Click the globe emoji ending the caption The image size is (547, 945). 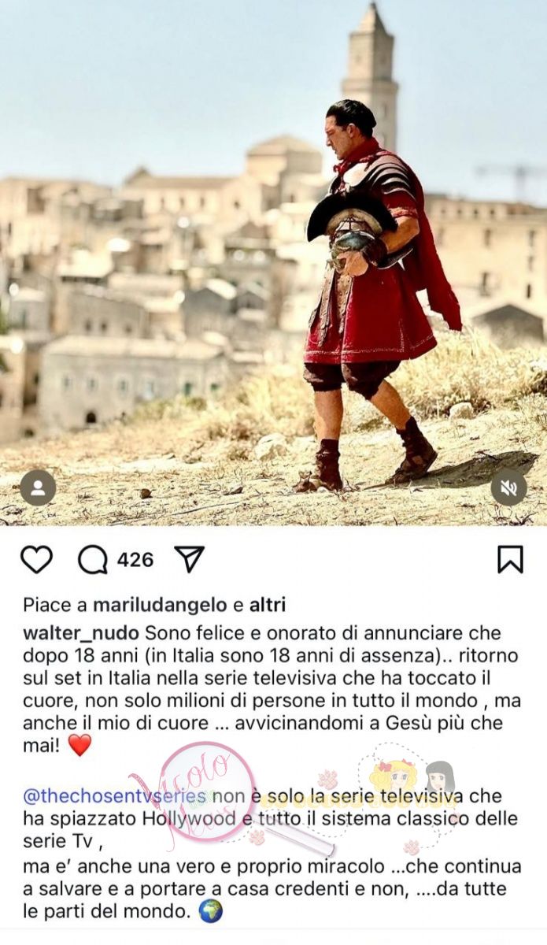coord(210,911)
